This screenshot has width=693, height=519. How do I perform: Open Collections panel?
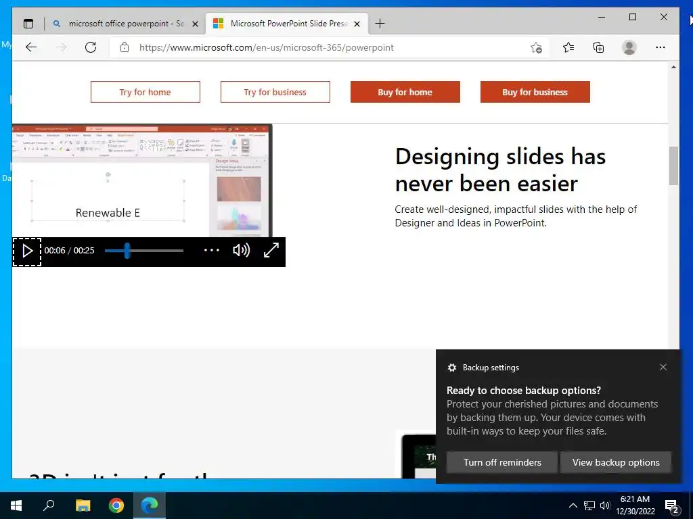(x=598, y=47)
